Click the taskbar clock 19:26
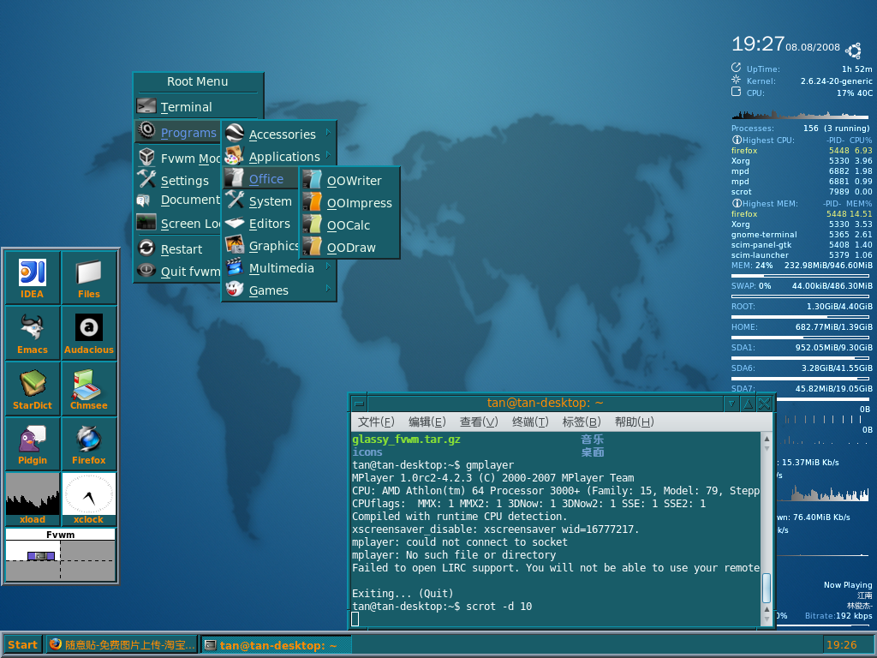The width and height of the screenshot is (877, 658). point(841,644)
